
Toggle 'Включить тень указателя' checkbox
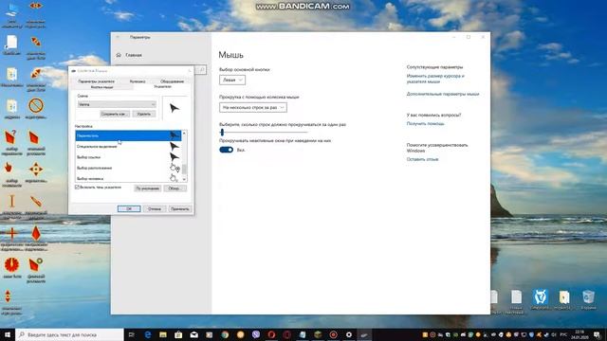[x=77, y=188]
